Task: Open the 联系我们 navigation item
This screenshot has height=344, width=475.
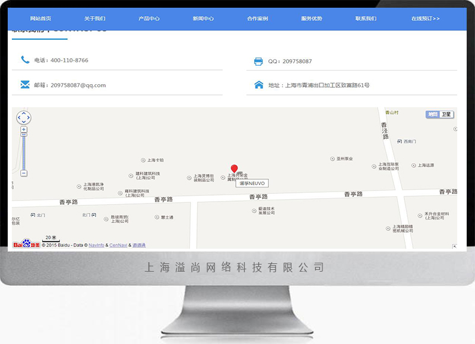Action: point(366,18)
